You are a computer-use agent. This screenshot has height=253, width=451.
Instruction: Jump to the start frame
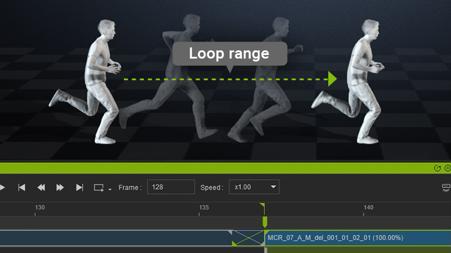click(x=22, y=187)
